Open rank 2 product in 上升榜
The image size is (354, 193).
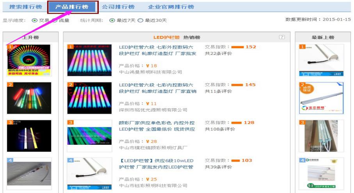pos(29,98)
